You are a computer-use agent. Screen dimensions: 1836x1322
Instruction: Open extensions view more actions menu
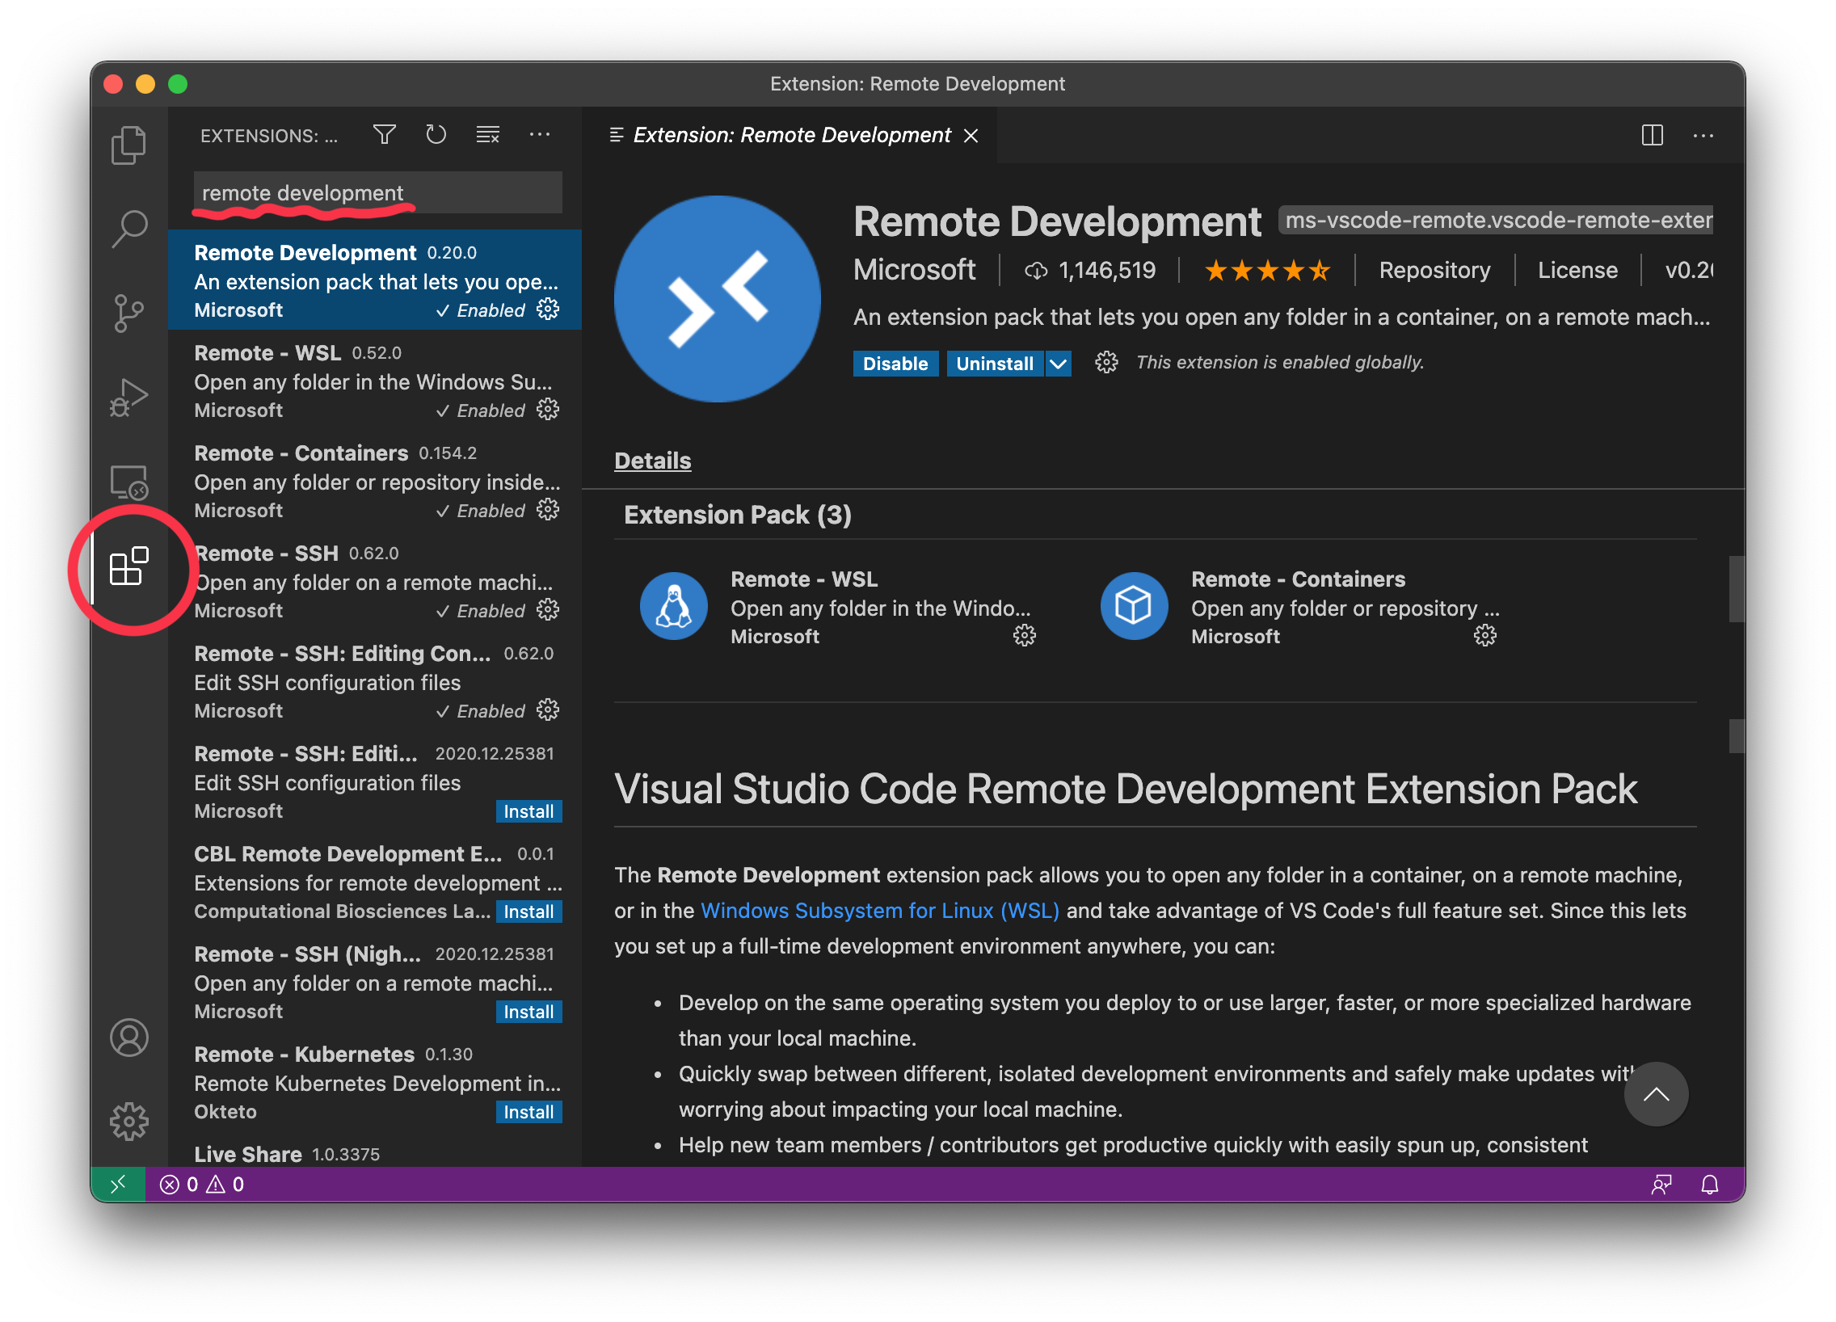[539, 134]
